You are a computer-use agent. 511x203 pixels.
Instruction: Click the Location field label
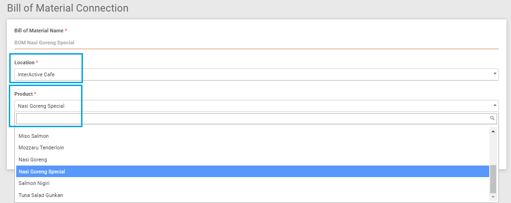(x=25, y=62)
